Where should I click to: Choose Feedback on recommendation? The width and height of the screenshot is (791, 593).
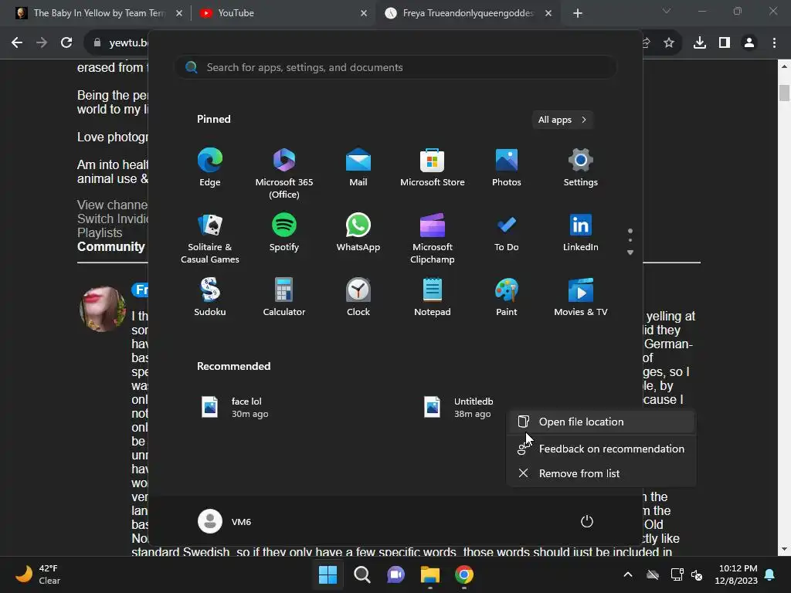point(601,449)
